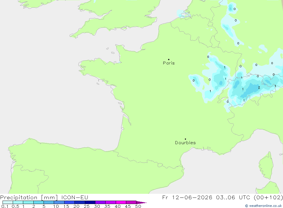The height and width of the screenshot is (208, 283).
Task: Select the 20–25 mm legend swatch
Action: point(80,202)
